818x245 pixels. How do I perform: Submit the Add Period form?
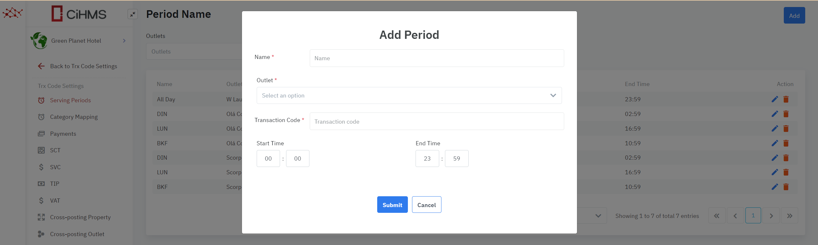(x=392, y=205)
